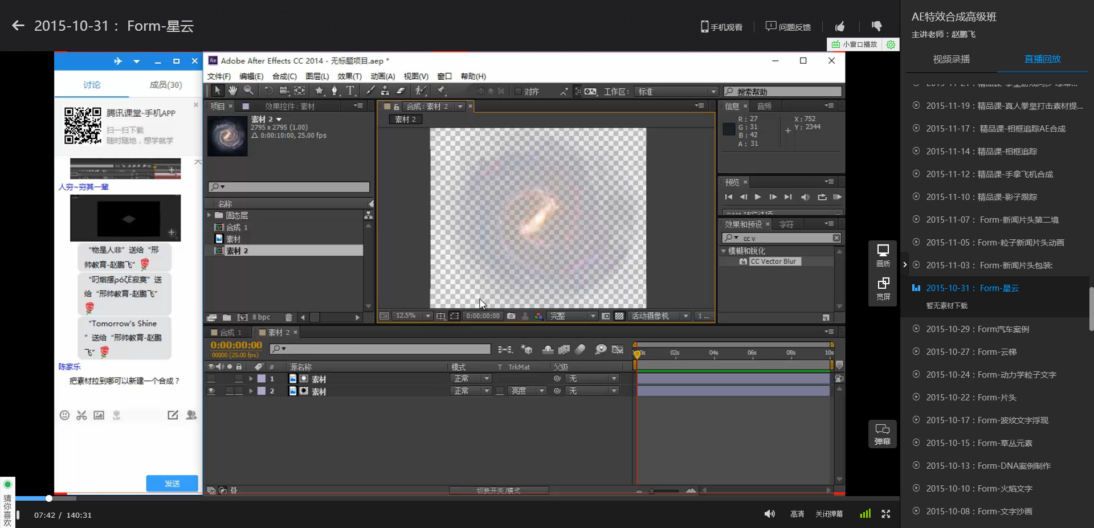Select the Brush tool

point(370,91)
